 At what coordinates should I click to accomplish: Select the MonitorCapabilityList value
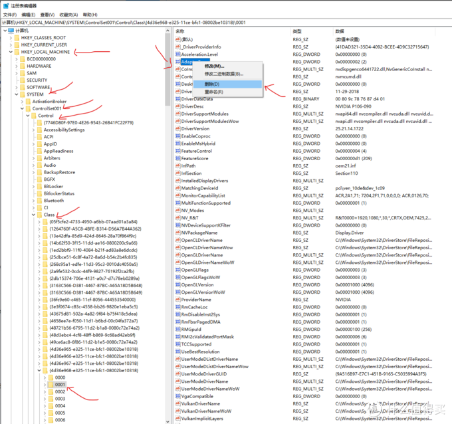(x=203, y=195)
